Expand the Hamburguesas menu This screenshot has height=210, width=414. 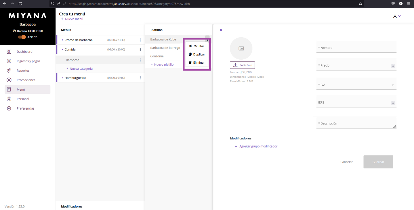click(x=62, y=78)
